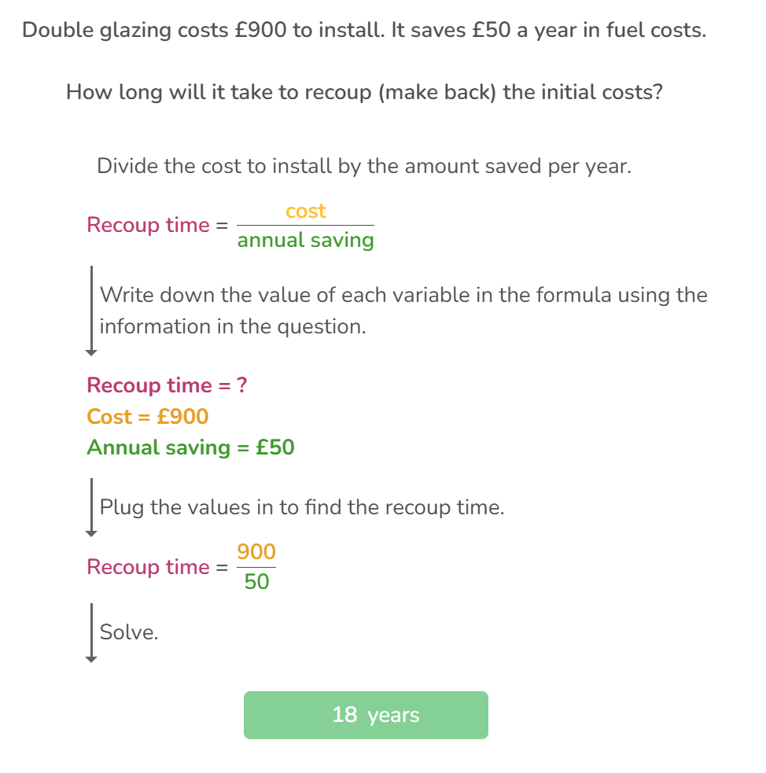Select the 'Divide the cost to install' instruction
This screenshot has height=773, width=766.
[x=364, y=166]
